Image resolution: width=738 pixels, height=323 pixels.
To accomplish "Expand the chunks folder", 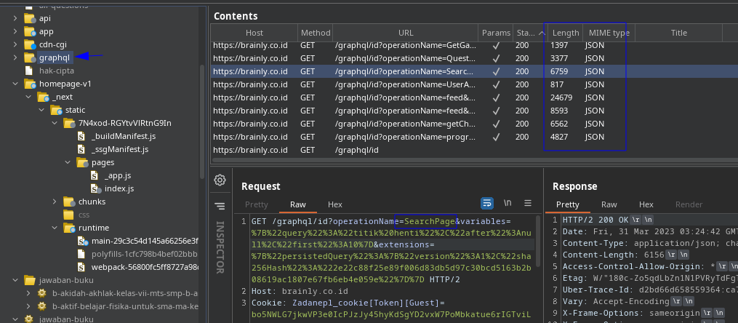I will 55,202.
